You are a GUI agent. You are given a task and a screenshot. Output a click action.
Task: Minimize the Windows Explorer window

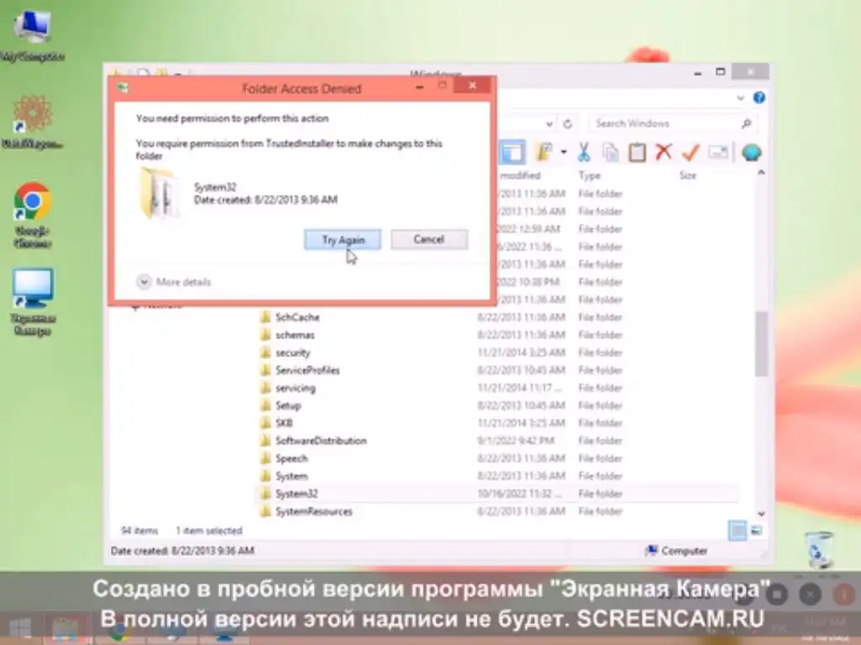pos(698,72)
